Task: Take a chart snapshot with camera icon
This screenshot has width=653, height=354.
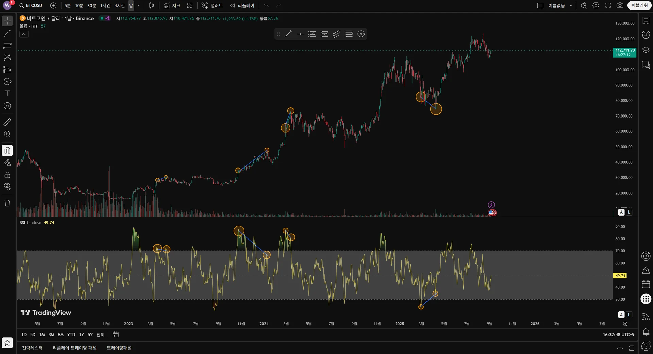Action: (620, 5)
